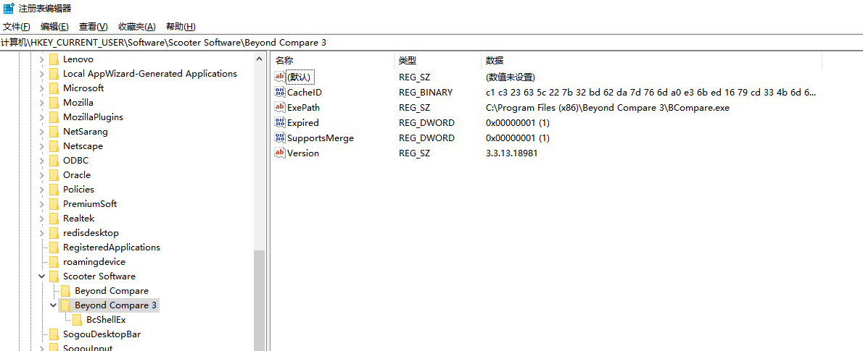The height and width of the screenshot is (351, 863).
Task: Expand the PremiumSoft key
Action: pos(41,204)
